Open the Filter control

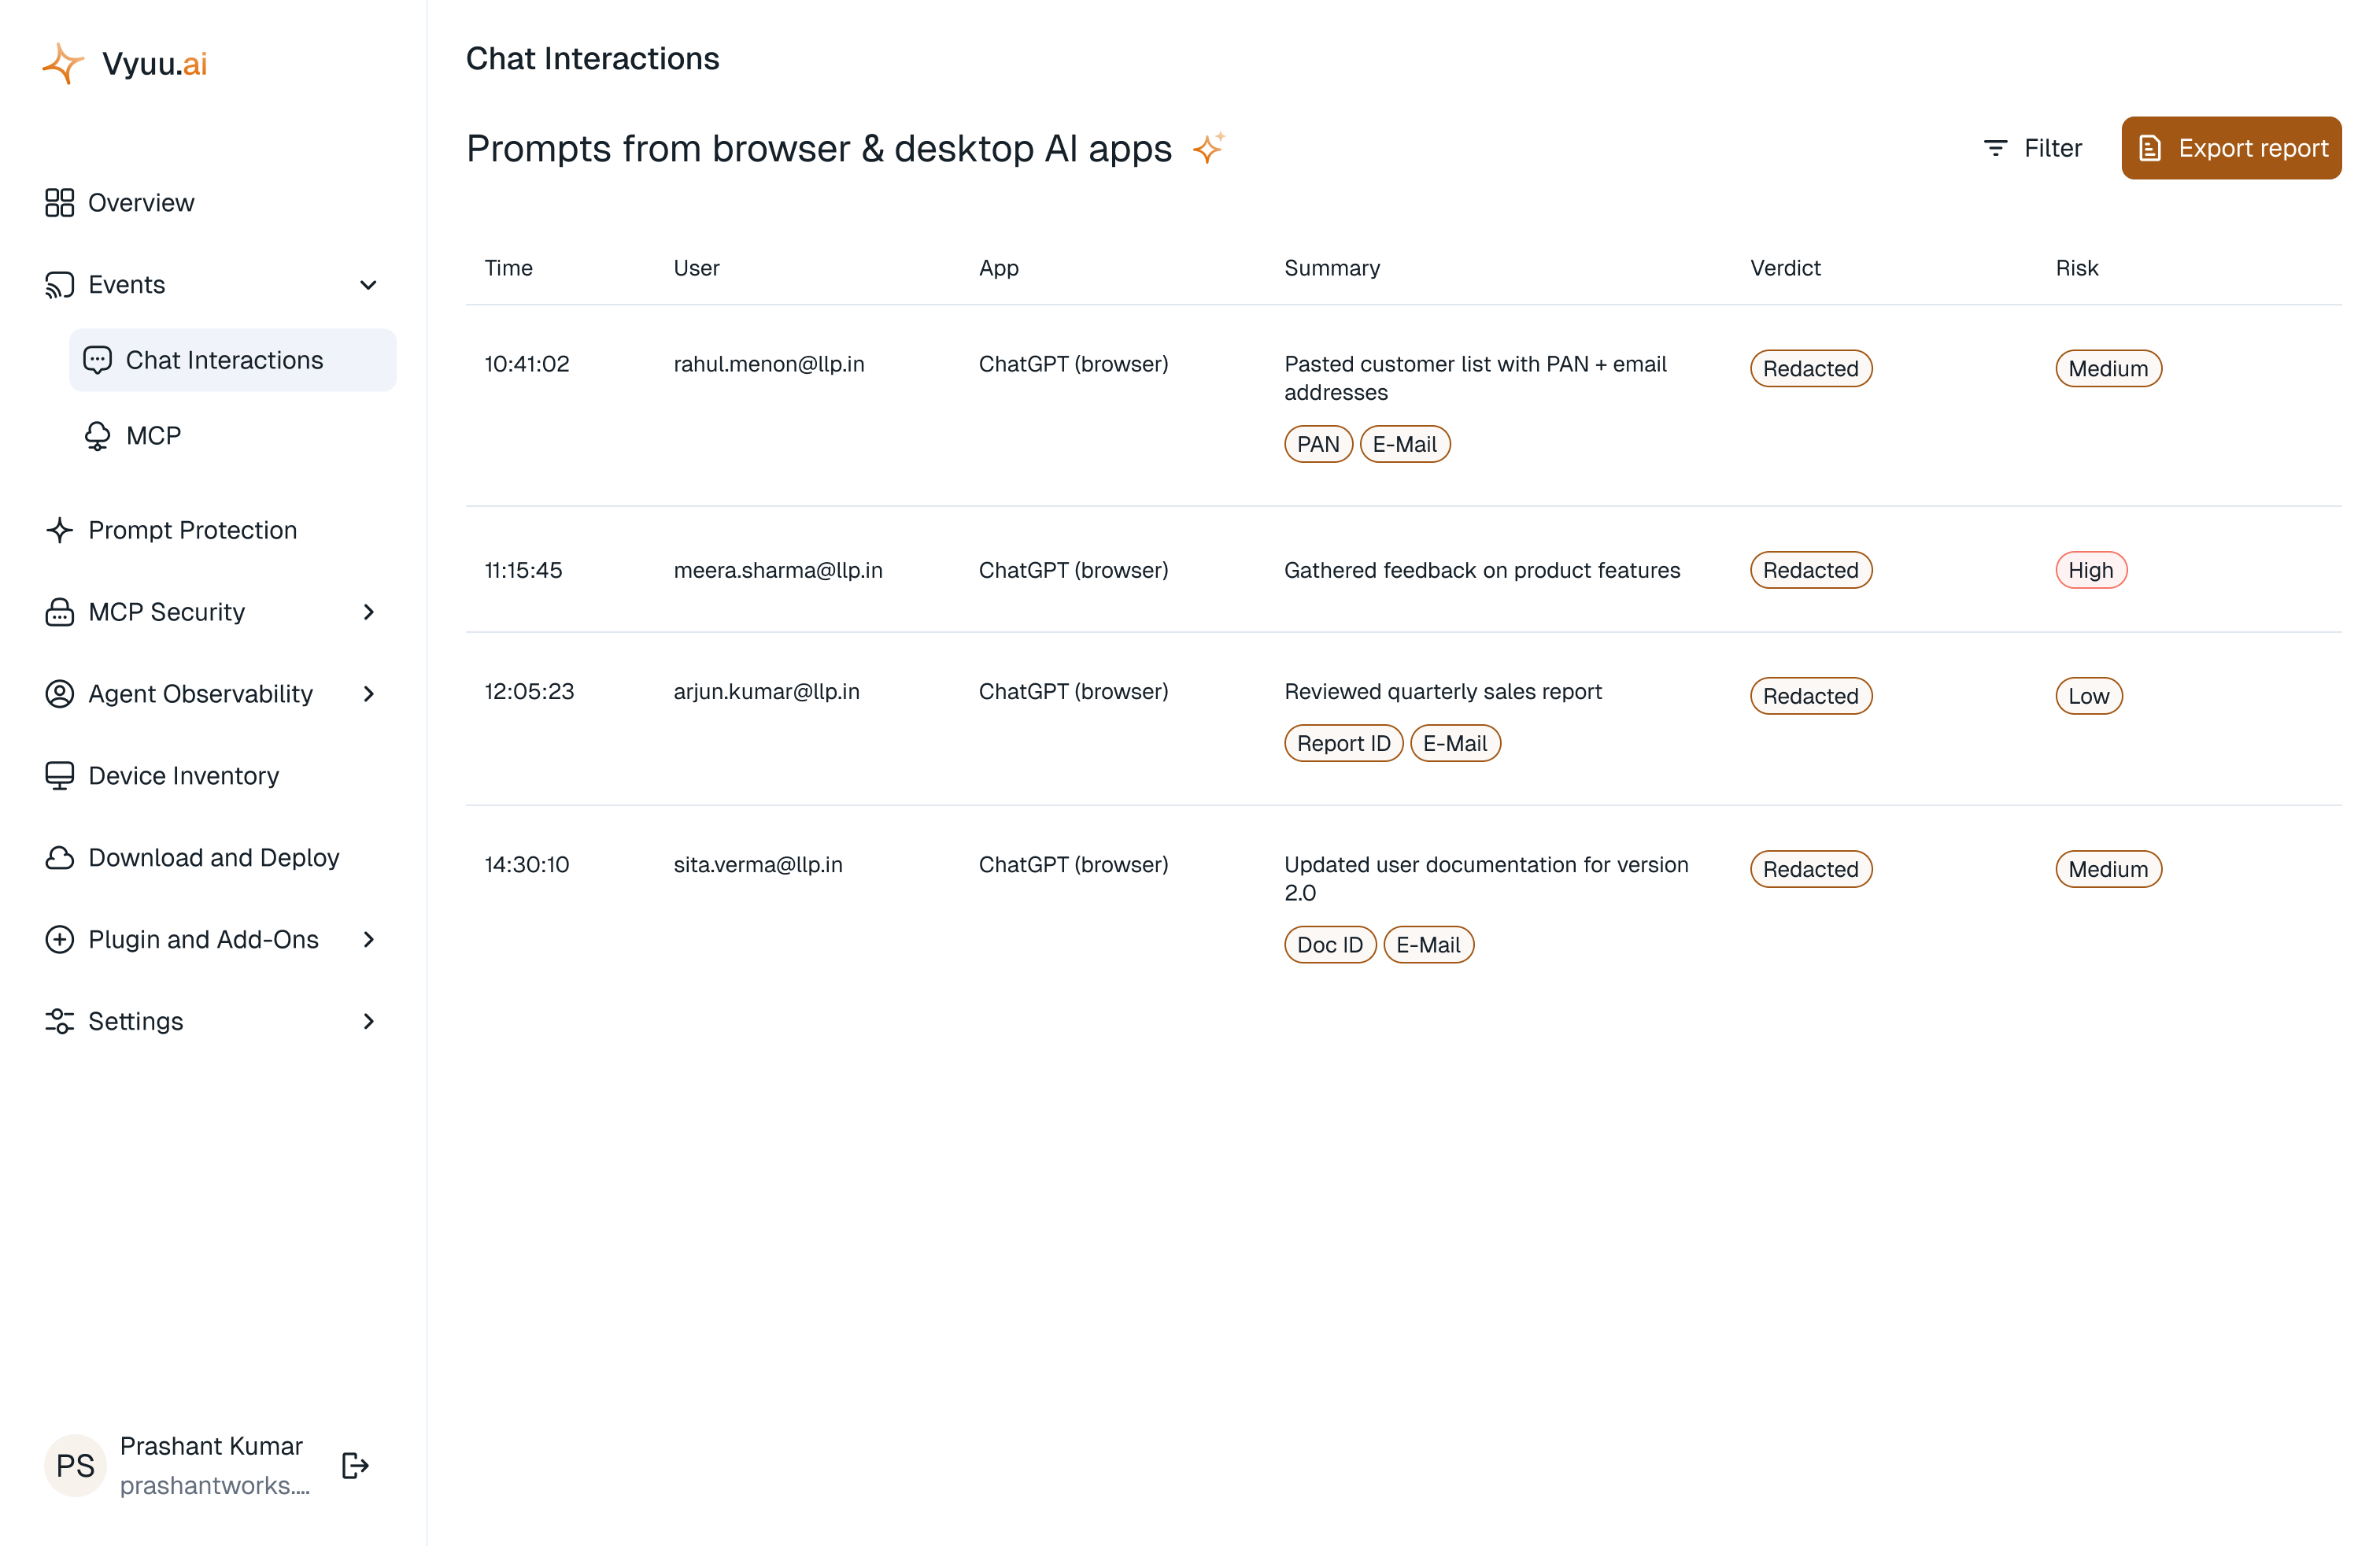(x=2032, y=148)
